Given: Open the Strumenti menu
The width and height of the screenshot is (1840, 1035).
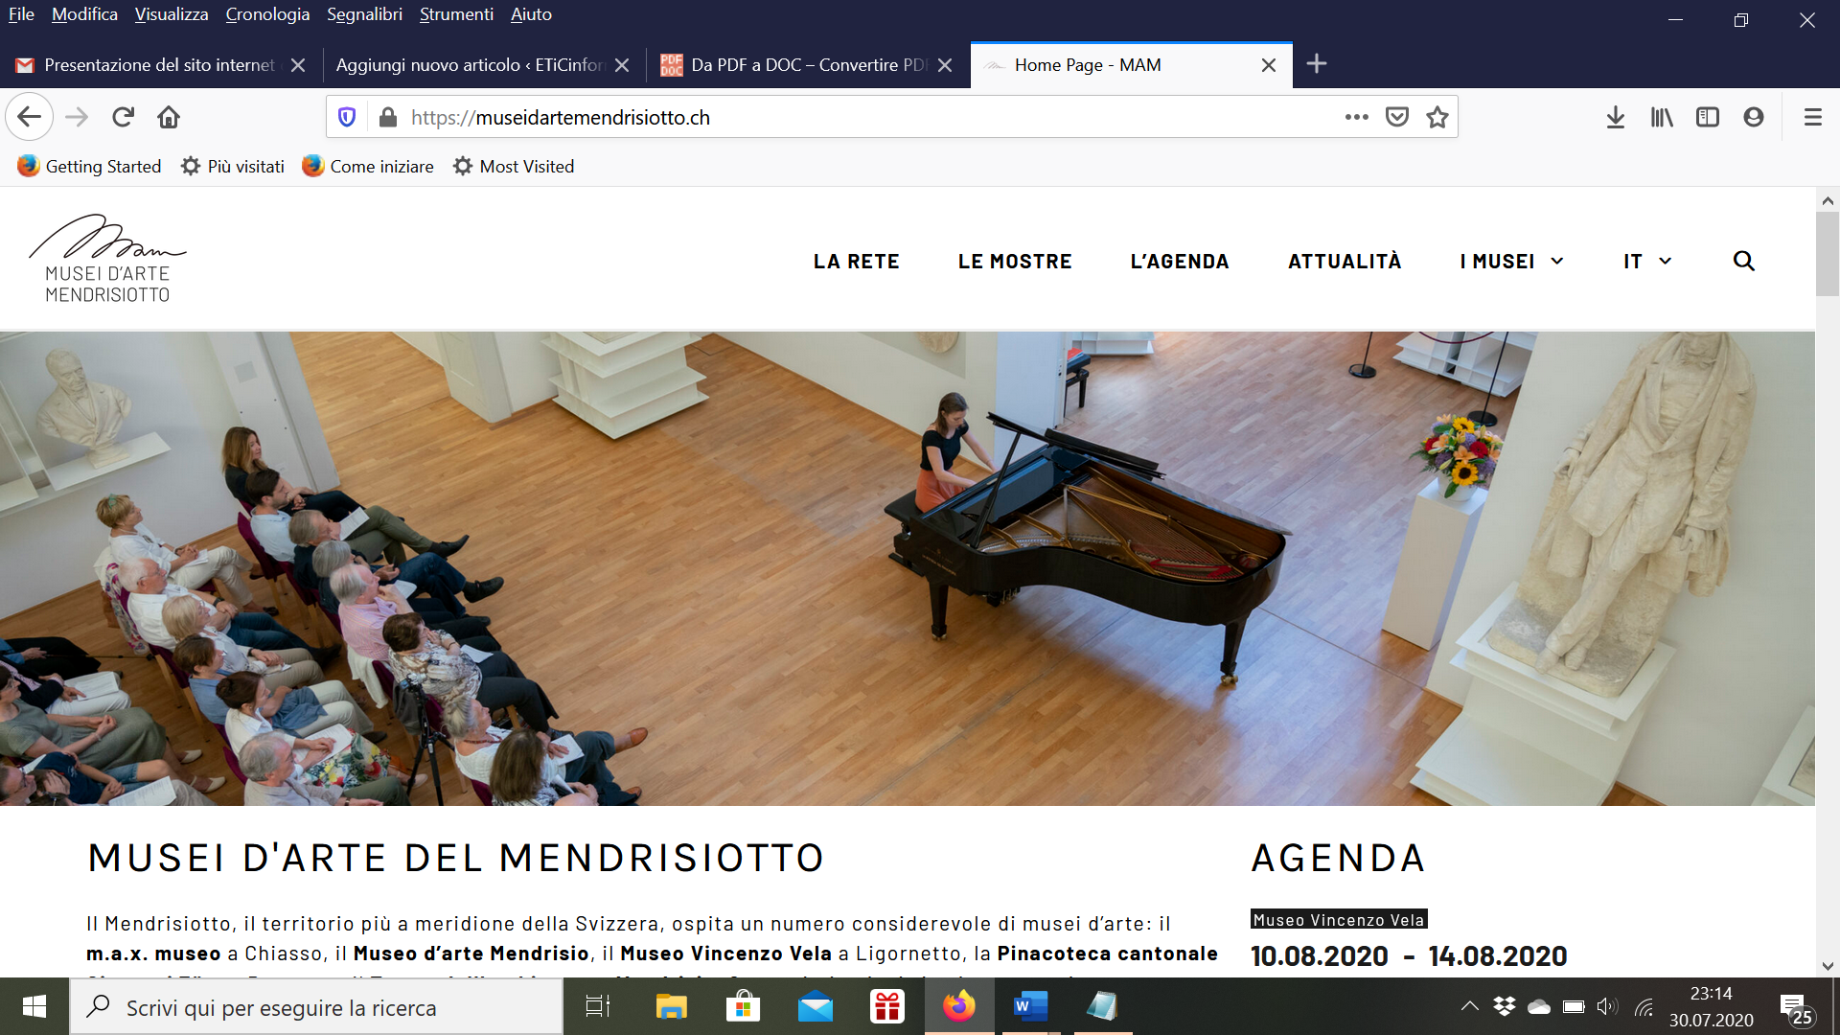Looking at the screenshot, I should 456,14.
